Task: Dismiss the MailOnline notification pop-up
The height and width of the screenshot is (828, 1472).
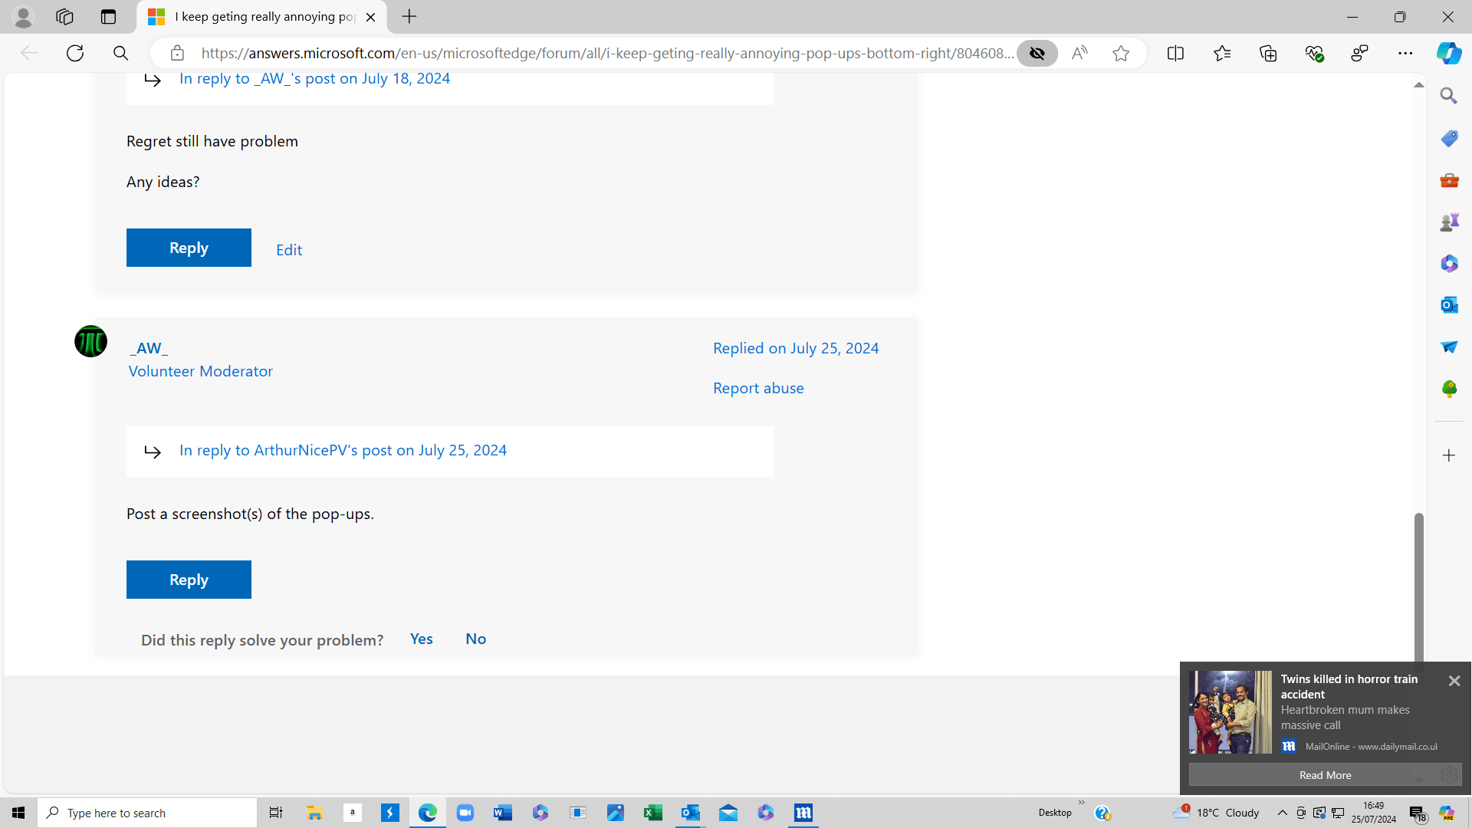Action: [x=1454, y=681]
